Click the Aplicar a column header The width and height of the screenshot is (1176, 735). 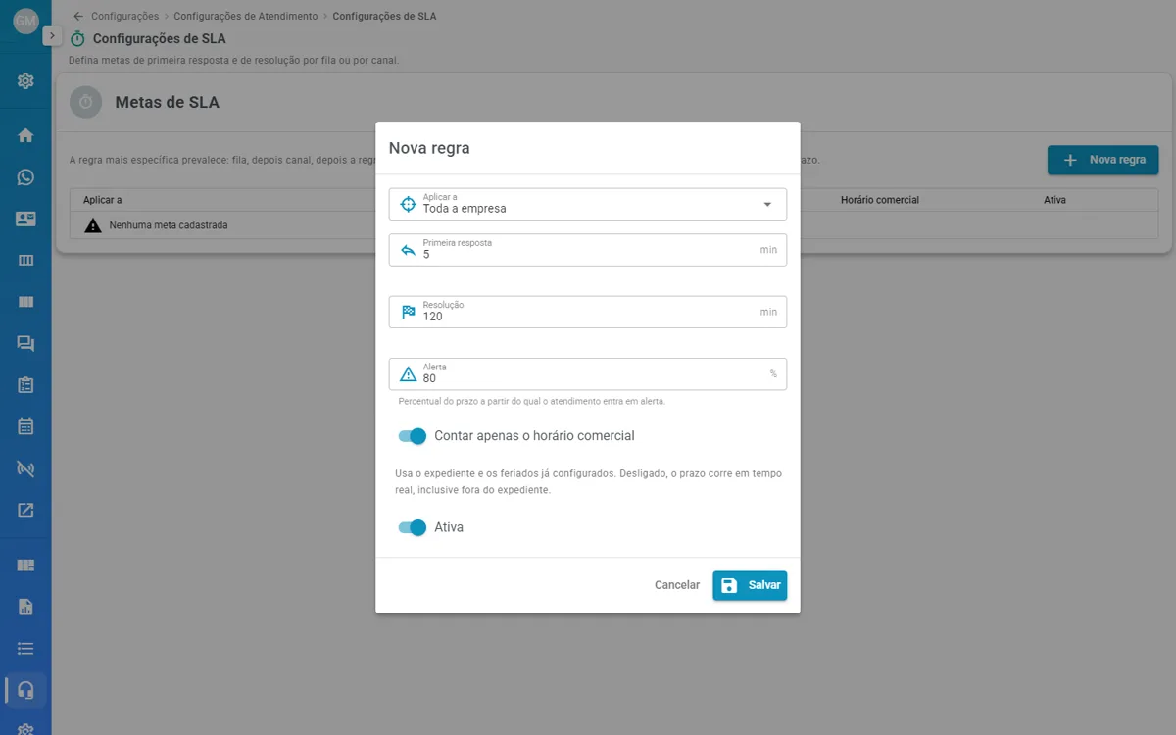pos(103,200)
